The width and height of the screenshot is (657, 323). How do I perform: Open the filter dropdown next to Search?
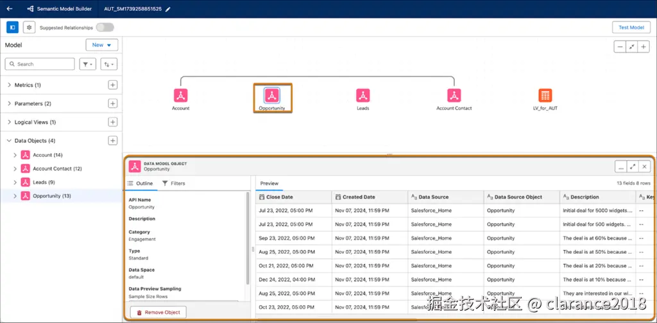[x=88, y=64]
